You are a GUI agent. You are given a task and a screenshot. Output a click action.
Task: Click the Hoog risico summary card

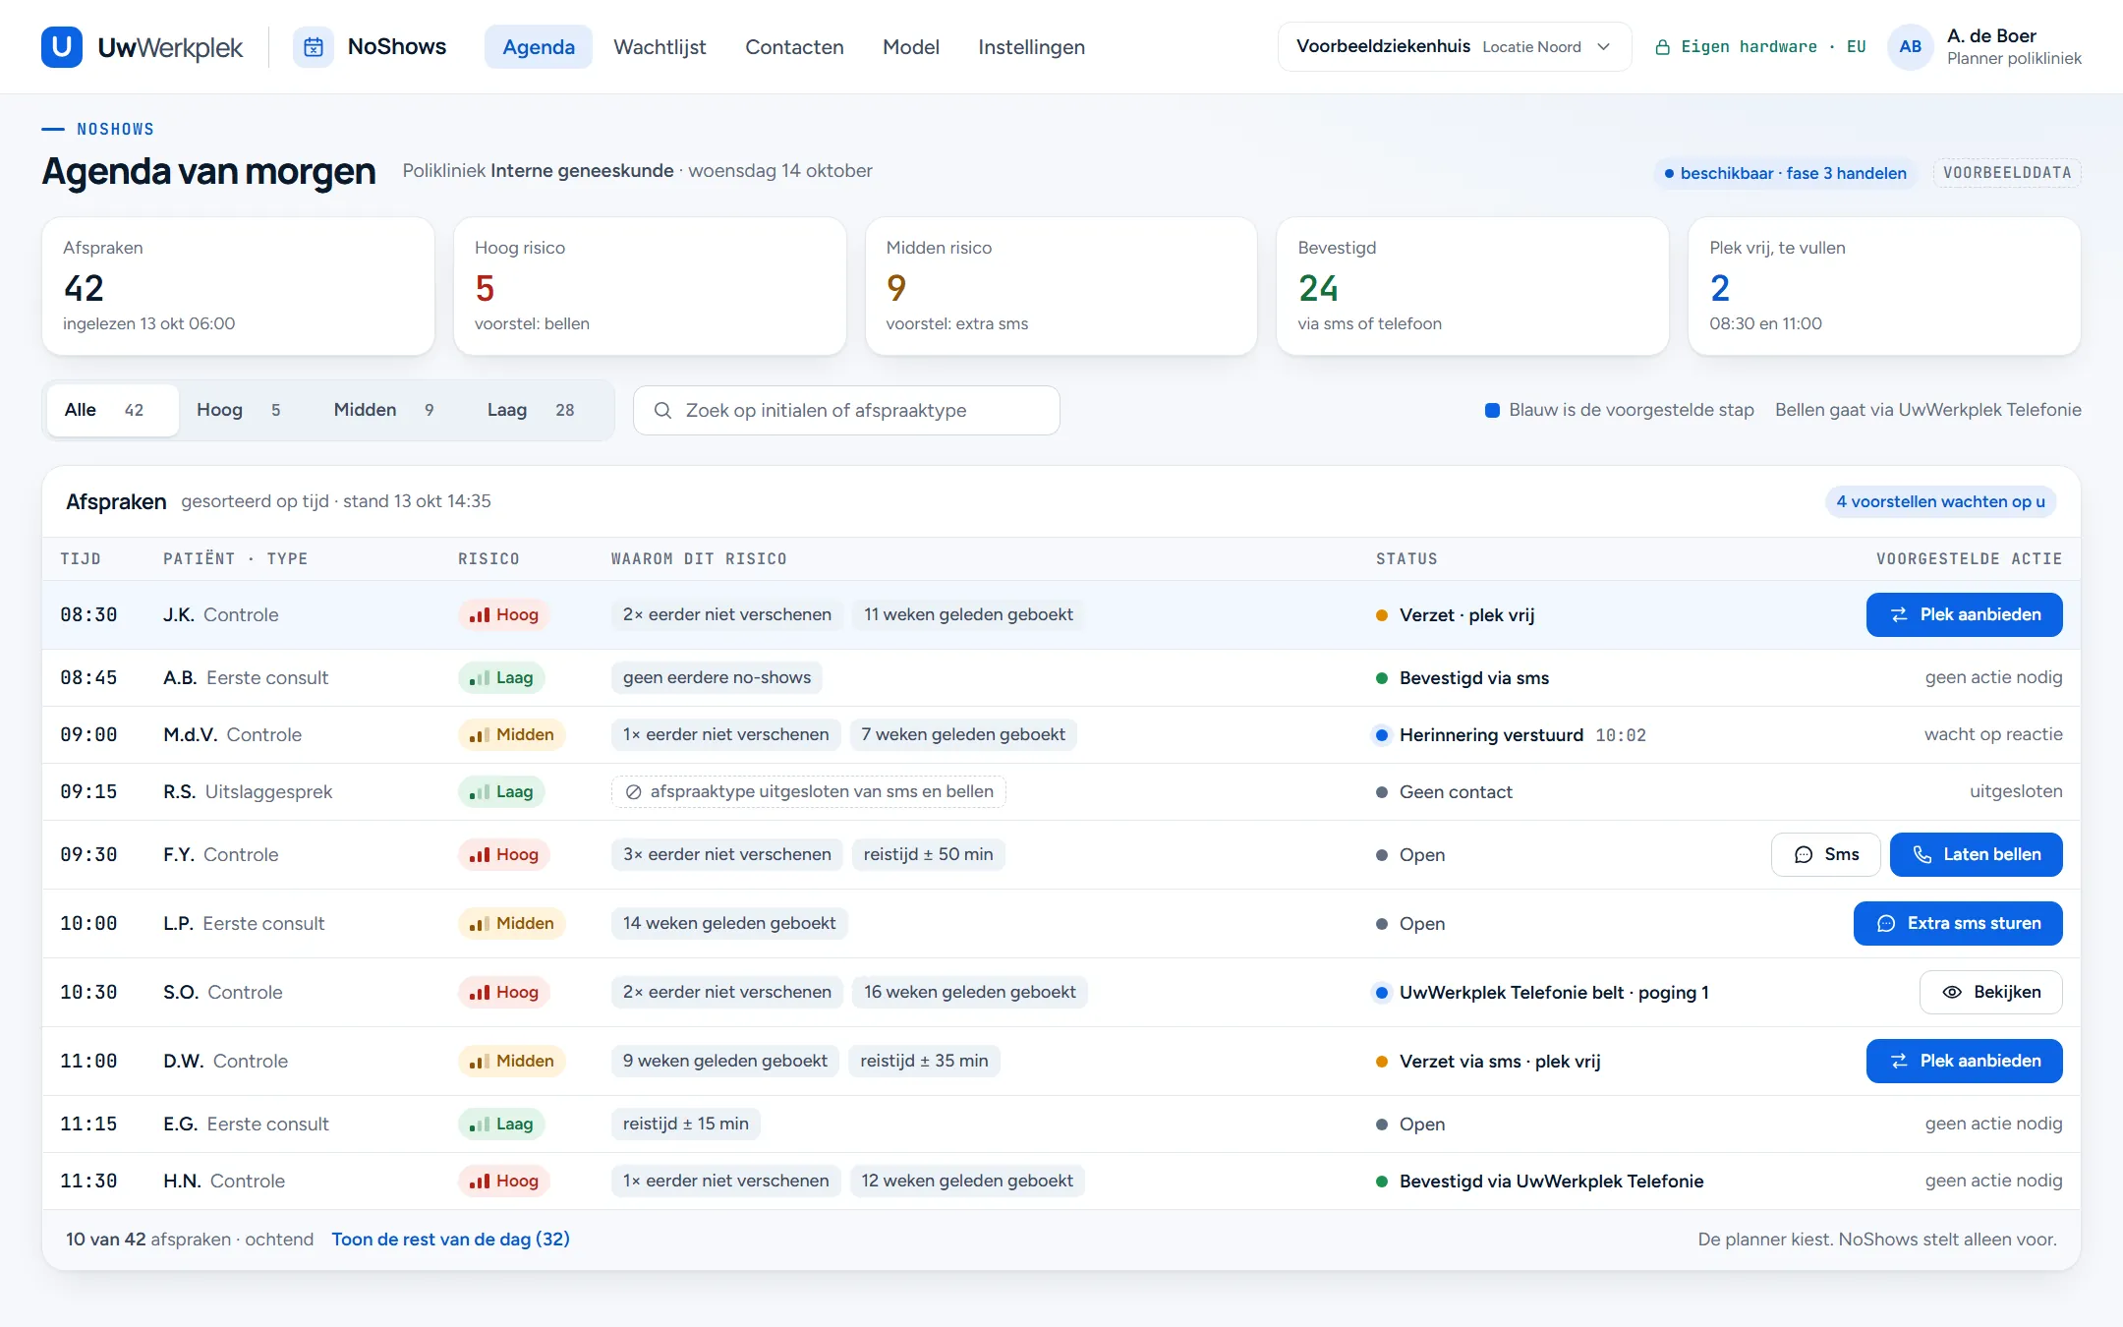point(649,286)
